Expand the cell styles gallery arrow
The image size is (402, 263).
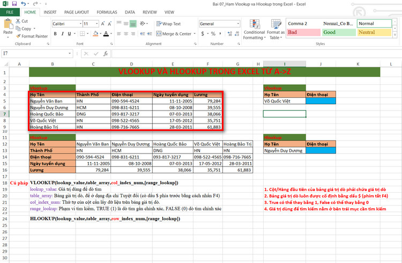click(x=395, y=35)
